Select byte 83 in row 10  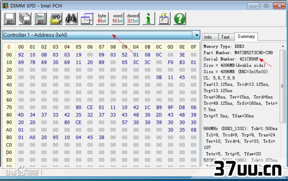point(182,62)
